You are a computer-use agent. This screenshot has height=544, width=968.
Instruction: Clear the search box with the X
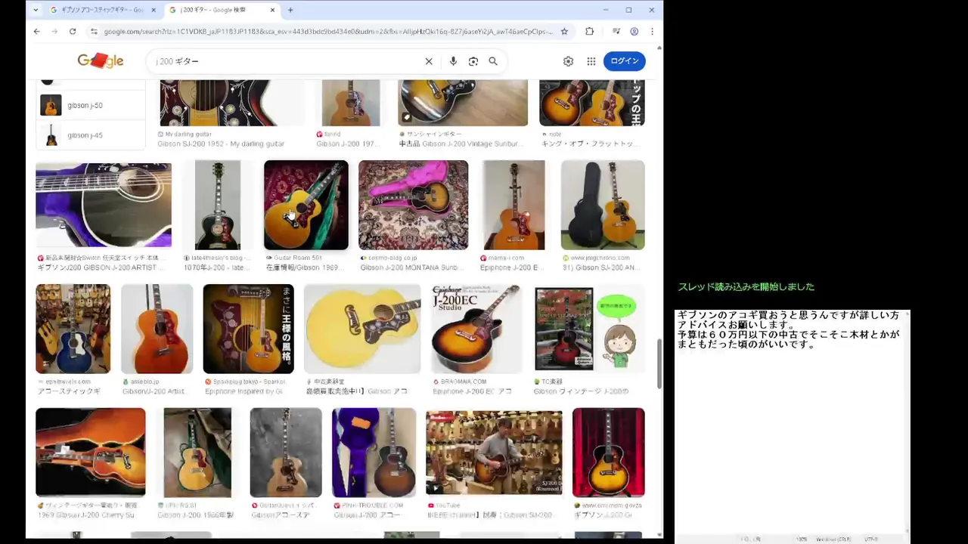(x=429, y=61)
